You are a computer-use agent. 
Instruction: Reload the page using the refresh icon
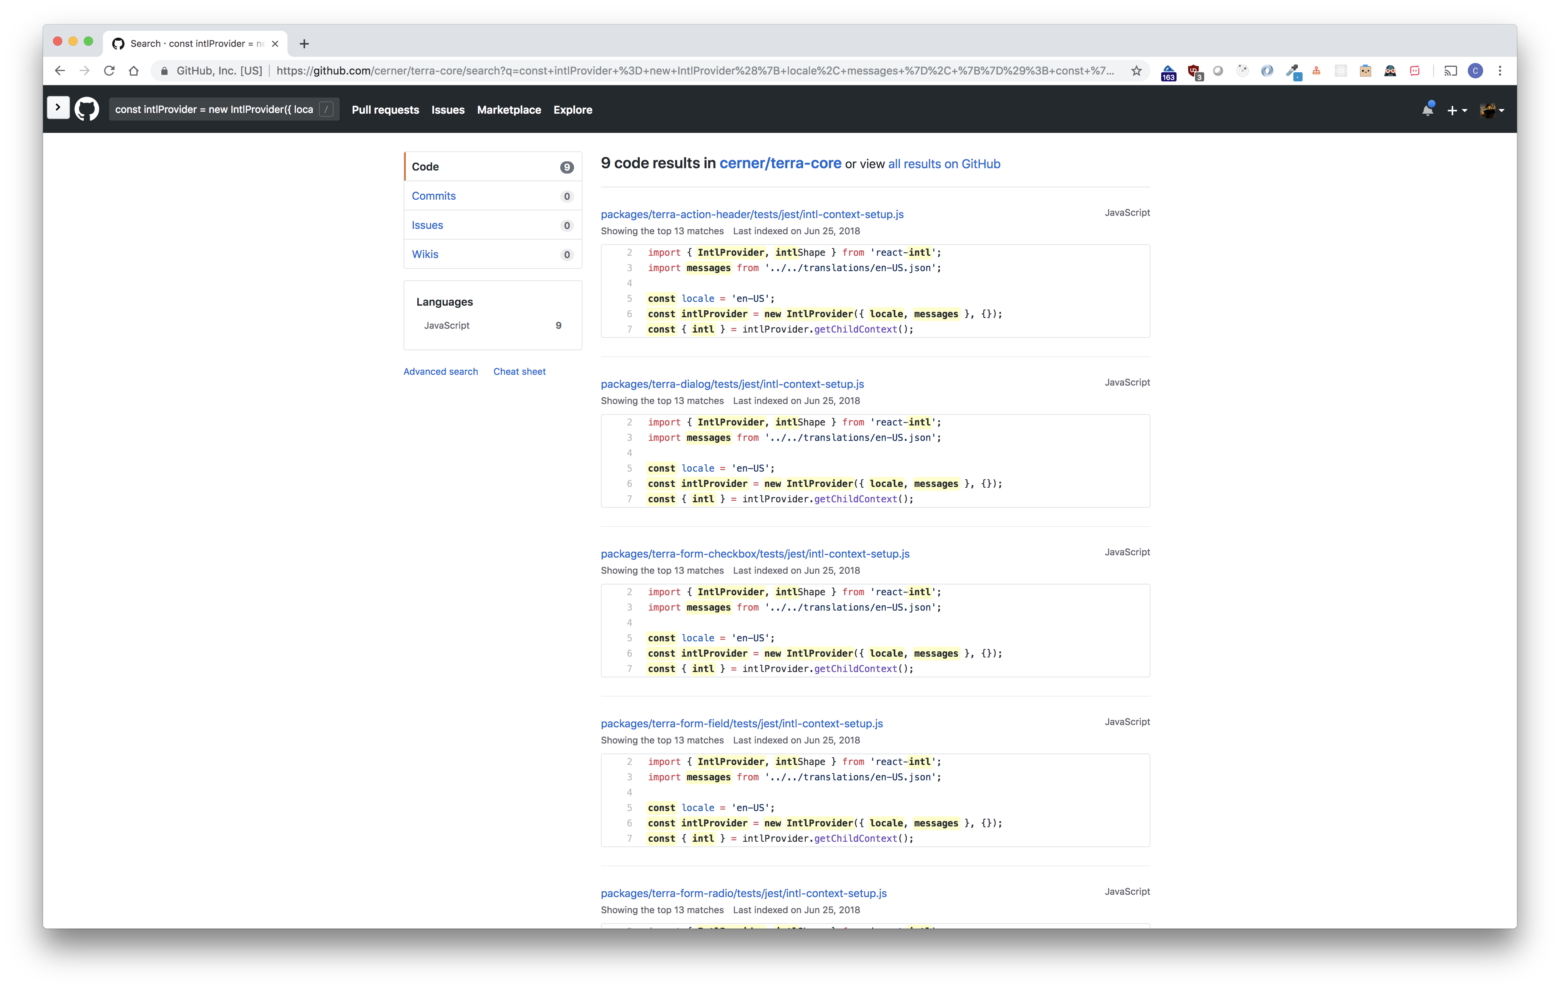coord(109,71)
